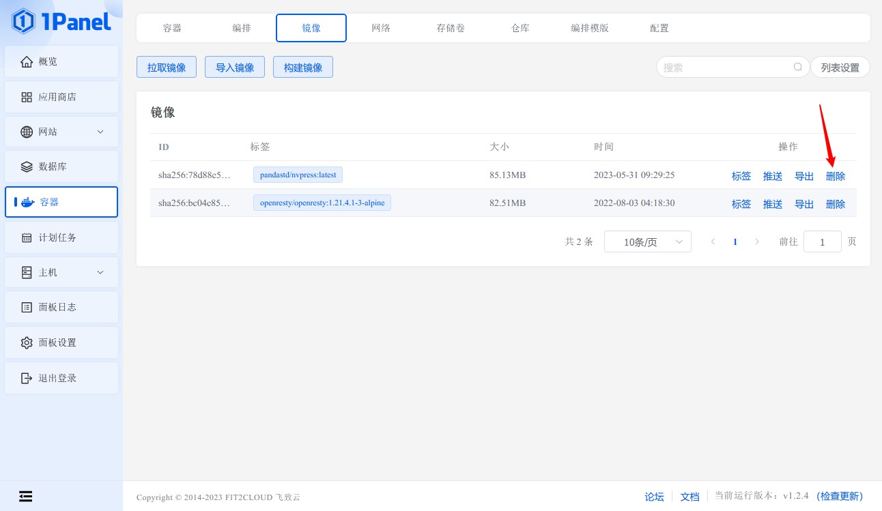Open the 10条/页 page size dropdown
This screenshot has width=882, height=511.
coord(647,242)
